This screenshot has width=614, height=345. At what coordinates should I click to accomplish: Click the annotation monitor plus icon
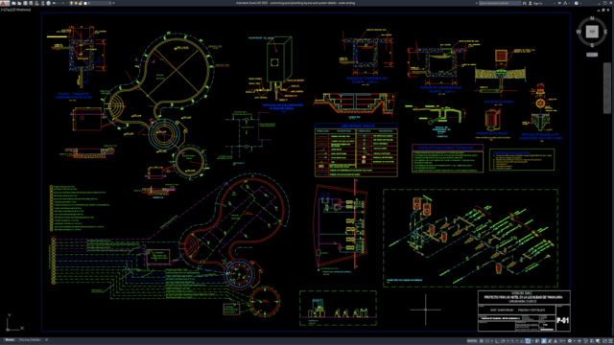pyautogui.click(x=579, y=341)
